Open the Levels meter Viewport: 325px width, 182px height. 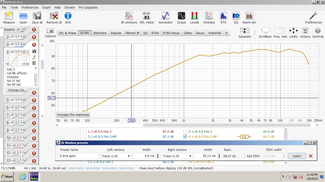pyautogui.click(x=194, y=18)
